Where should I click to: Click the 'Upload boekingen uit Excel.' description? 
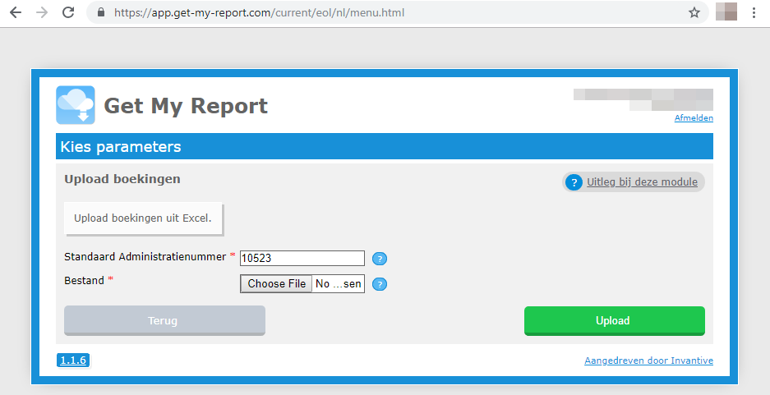pyautogui.click(x=143, y=218)
